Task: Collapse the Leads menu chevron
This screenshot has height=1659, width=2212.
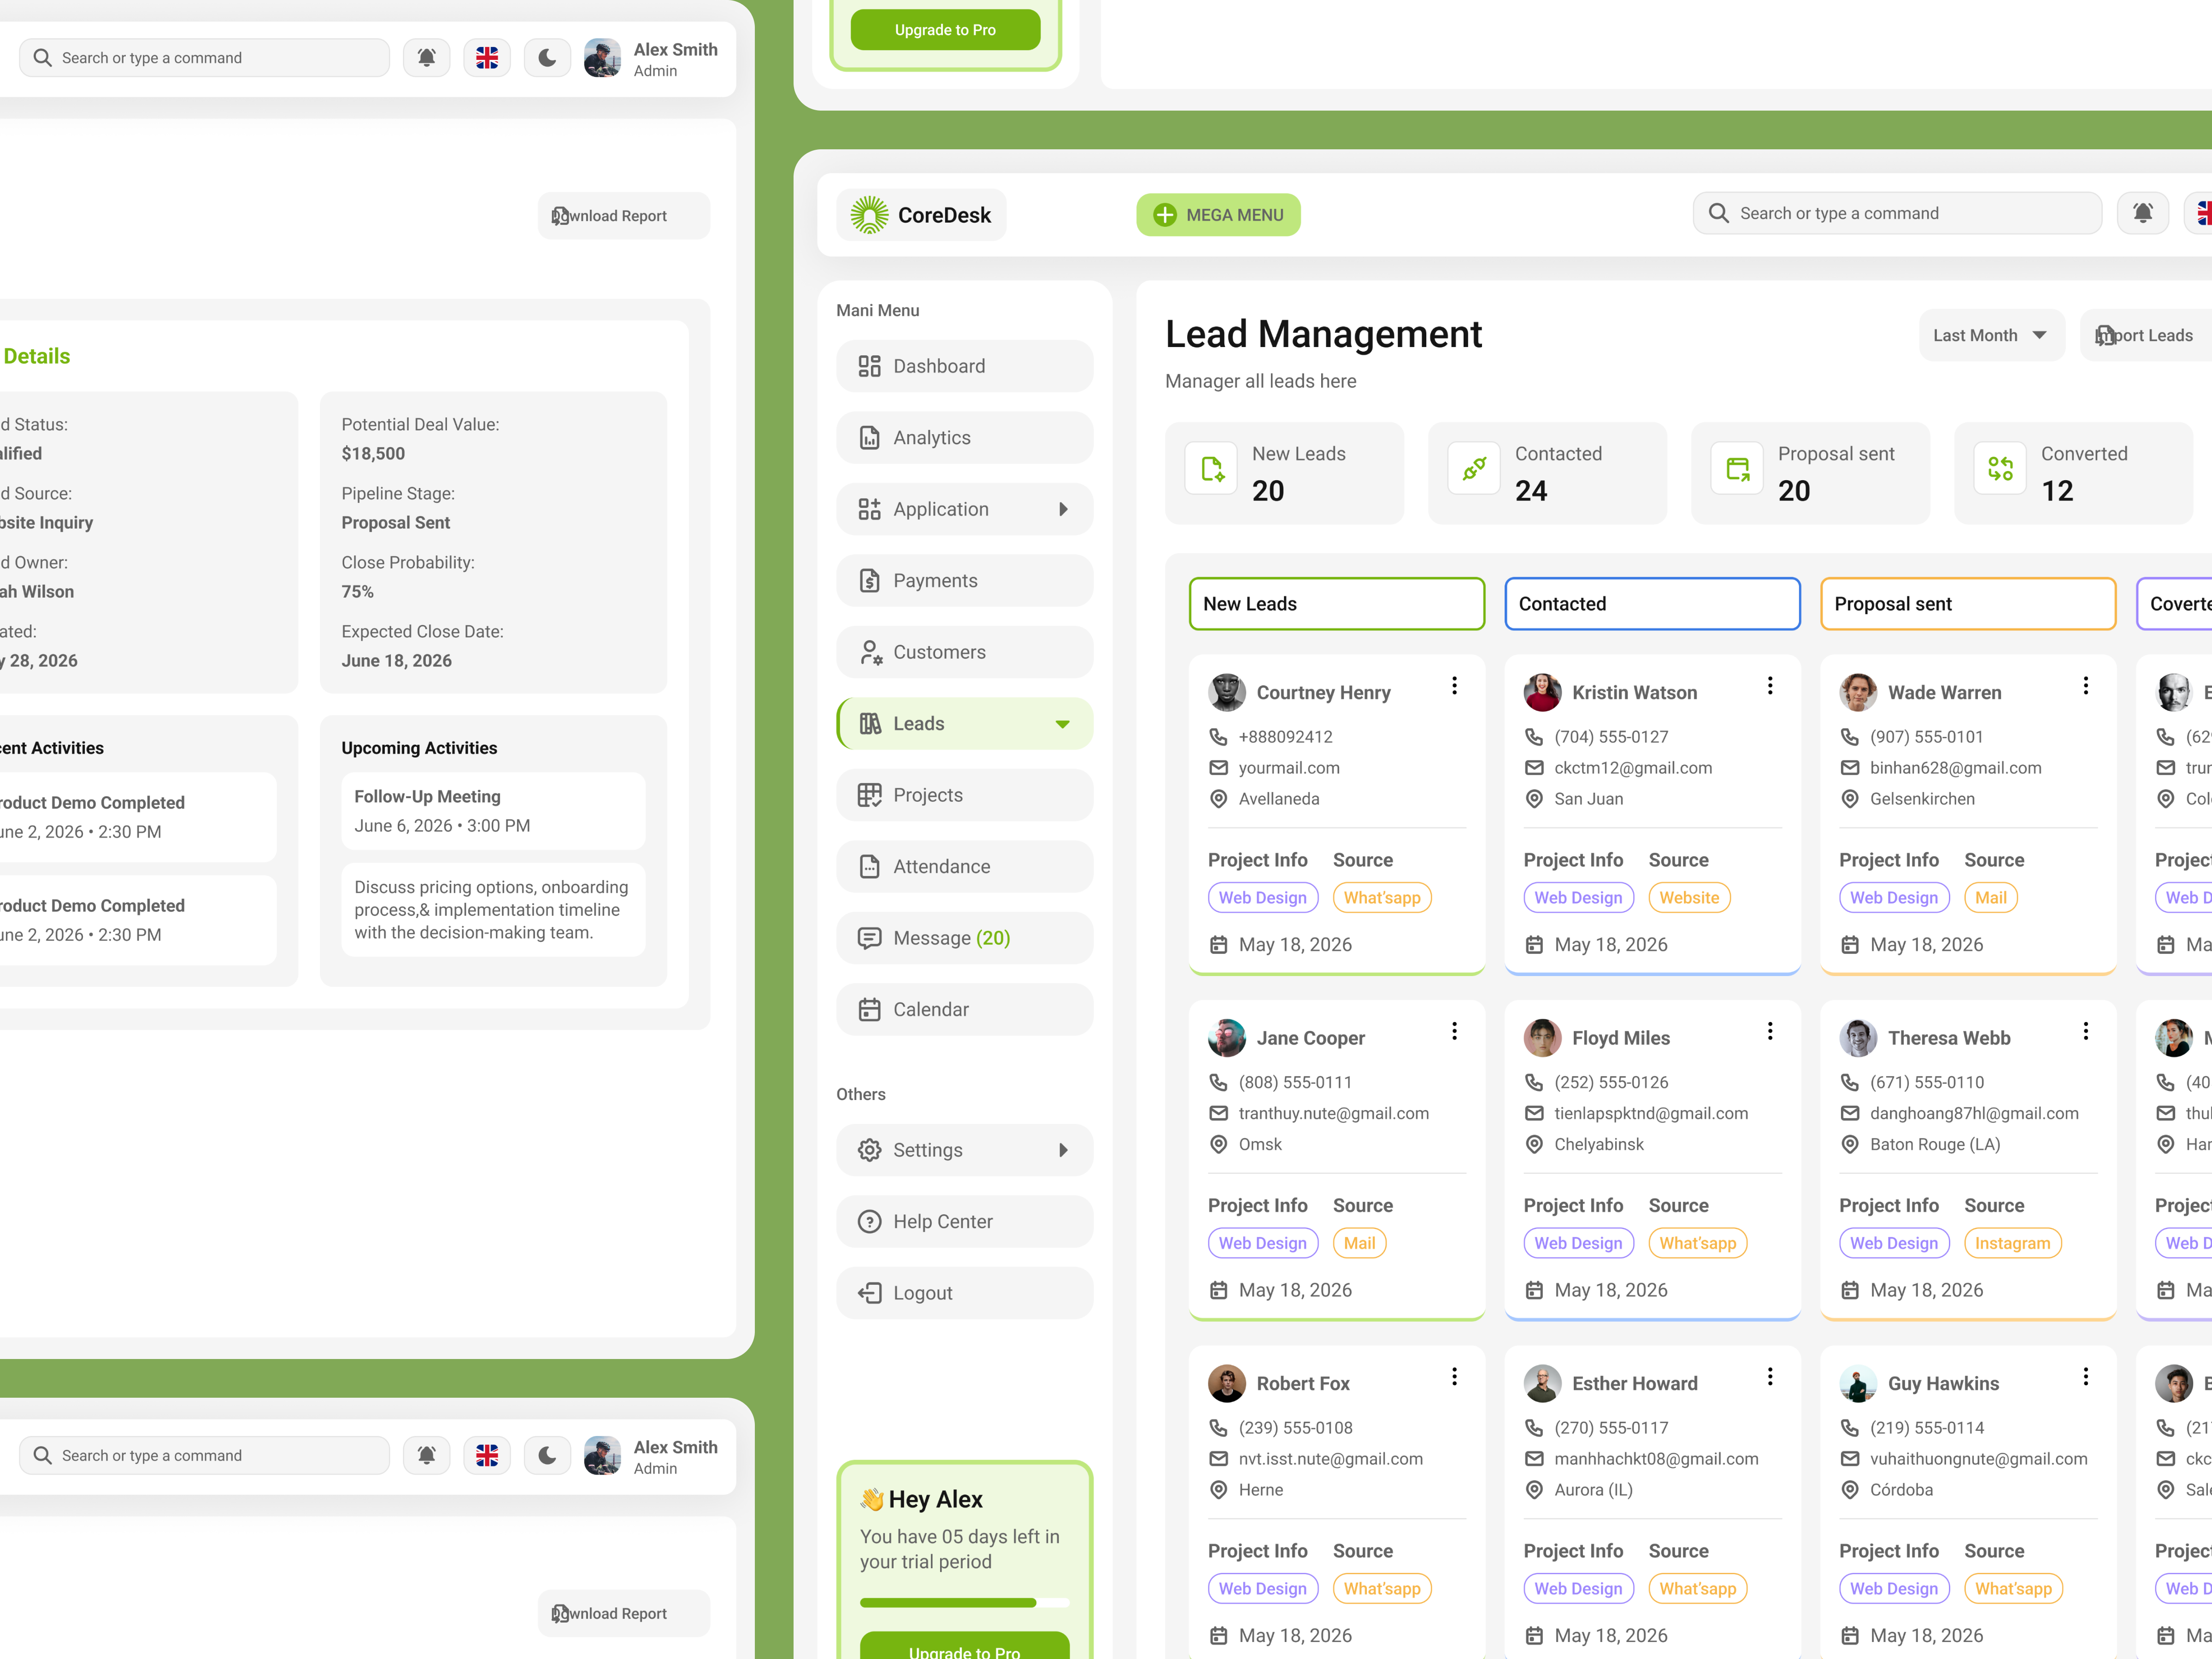Action: click(1062, 724)
